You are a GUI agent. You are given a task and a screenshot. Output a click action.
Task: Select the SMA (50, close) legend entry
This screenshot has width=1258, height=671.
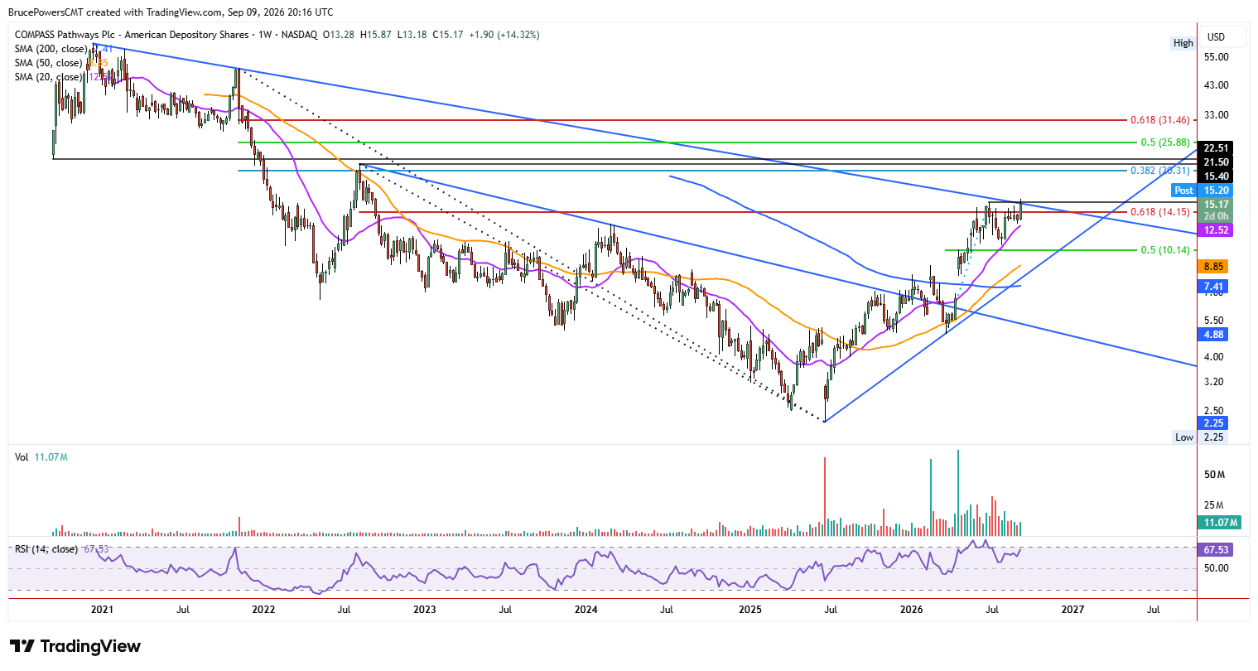48,63
